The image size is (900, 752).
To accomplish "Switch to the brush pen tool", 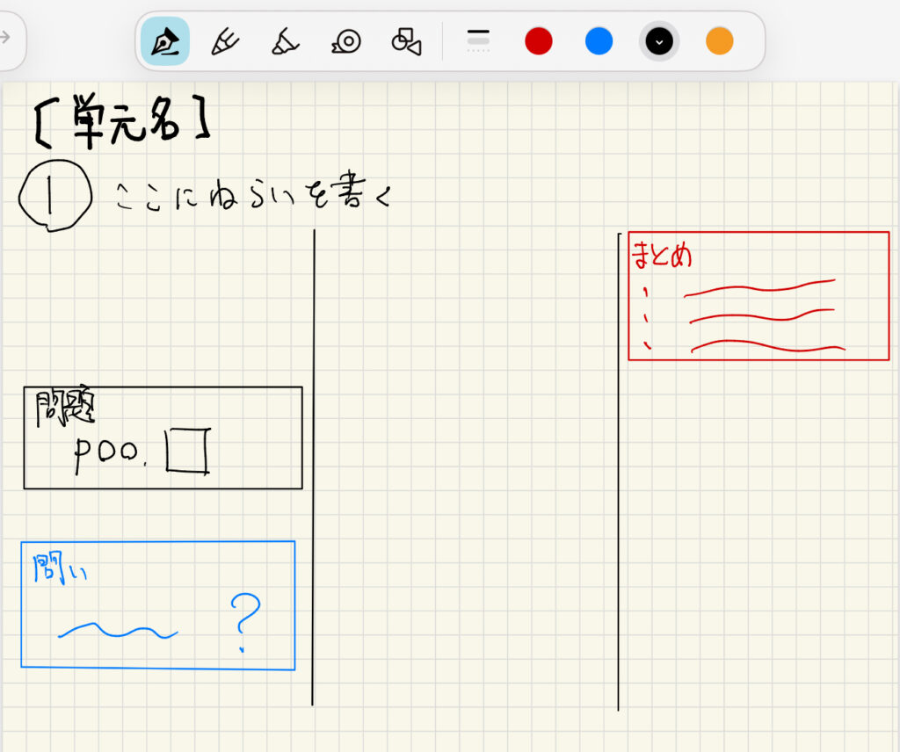I will click(225, 41).
